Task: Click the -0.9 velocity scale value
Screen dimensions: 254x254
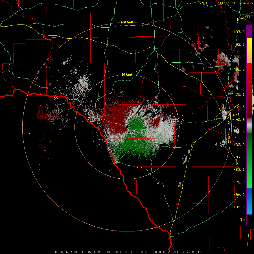Action: (x=240, y=120)
